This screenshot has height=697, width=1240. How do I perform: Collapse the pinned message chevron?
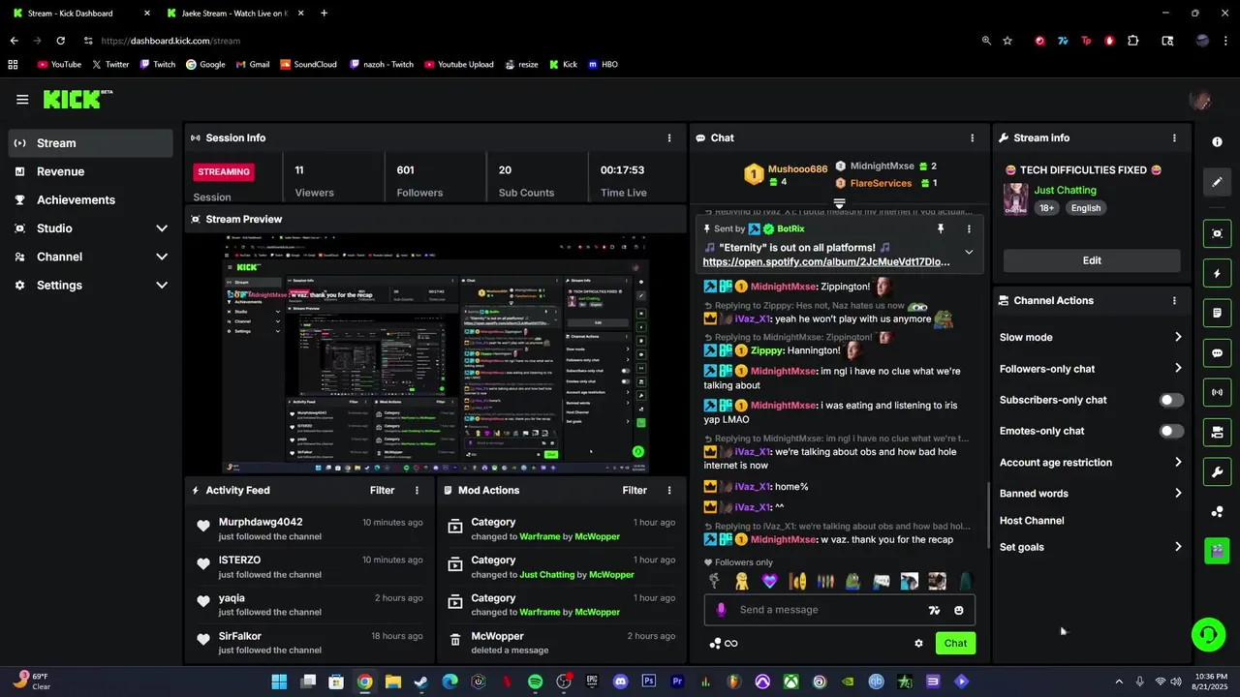[x=969, y=252]
